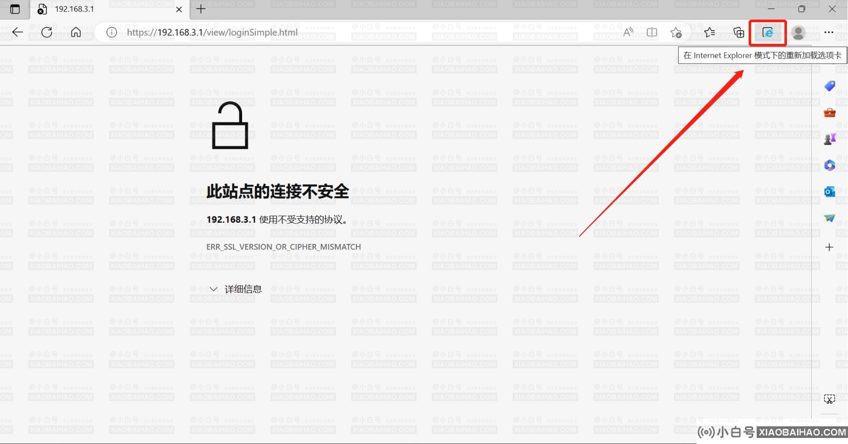The width and height of the screenshot is (848, 444).
Task: Open the Favorites list
Action: click(x=709, y=32)
